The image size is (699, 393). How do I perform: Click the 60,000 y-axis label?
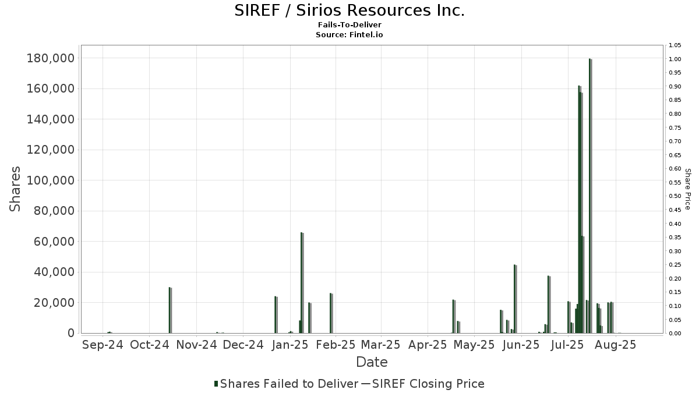(x=54, y=242)
